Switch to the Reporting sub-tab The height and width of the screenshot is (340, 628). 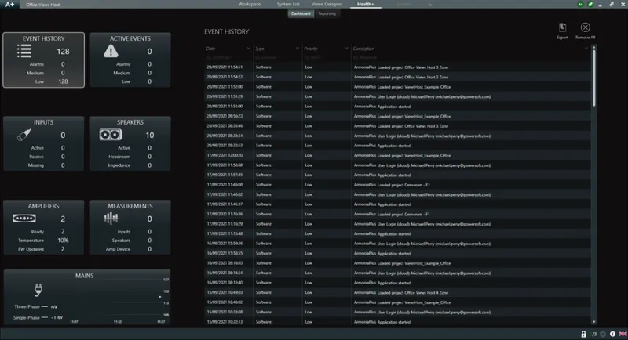[327, 13]
